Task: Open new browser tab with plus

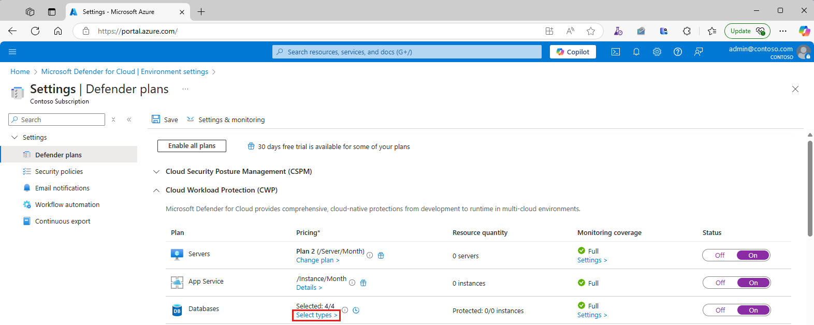Action: coord(201,12)
